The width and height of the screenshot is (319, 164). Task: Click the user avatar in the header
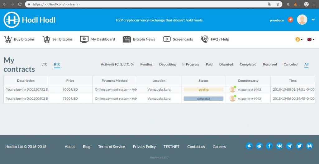[302, 20]
